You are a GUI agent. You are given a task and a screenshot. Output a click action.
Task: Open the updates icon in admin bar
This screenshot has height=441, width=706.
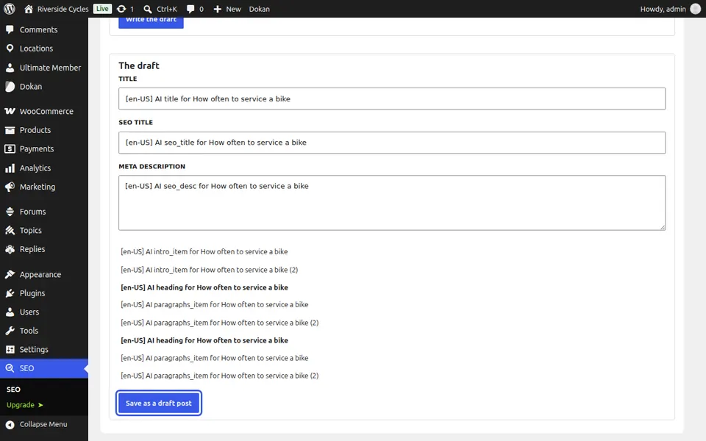pos(121,9)
